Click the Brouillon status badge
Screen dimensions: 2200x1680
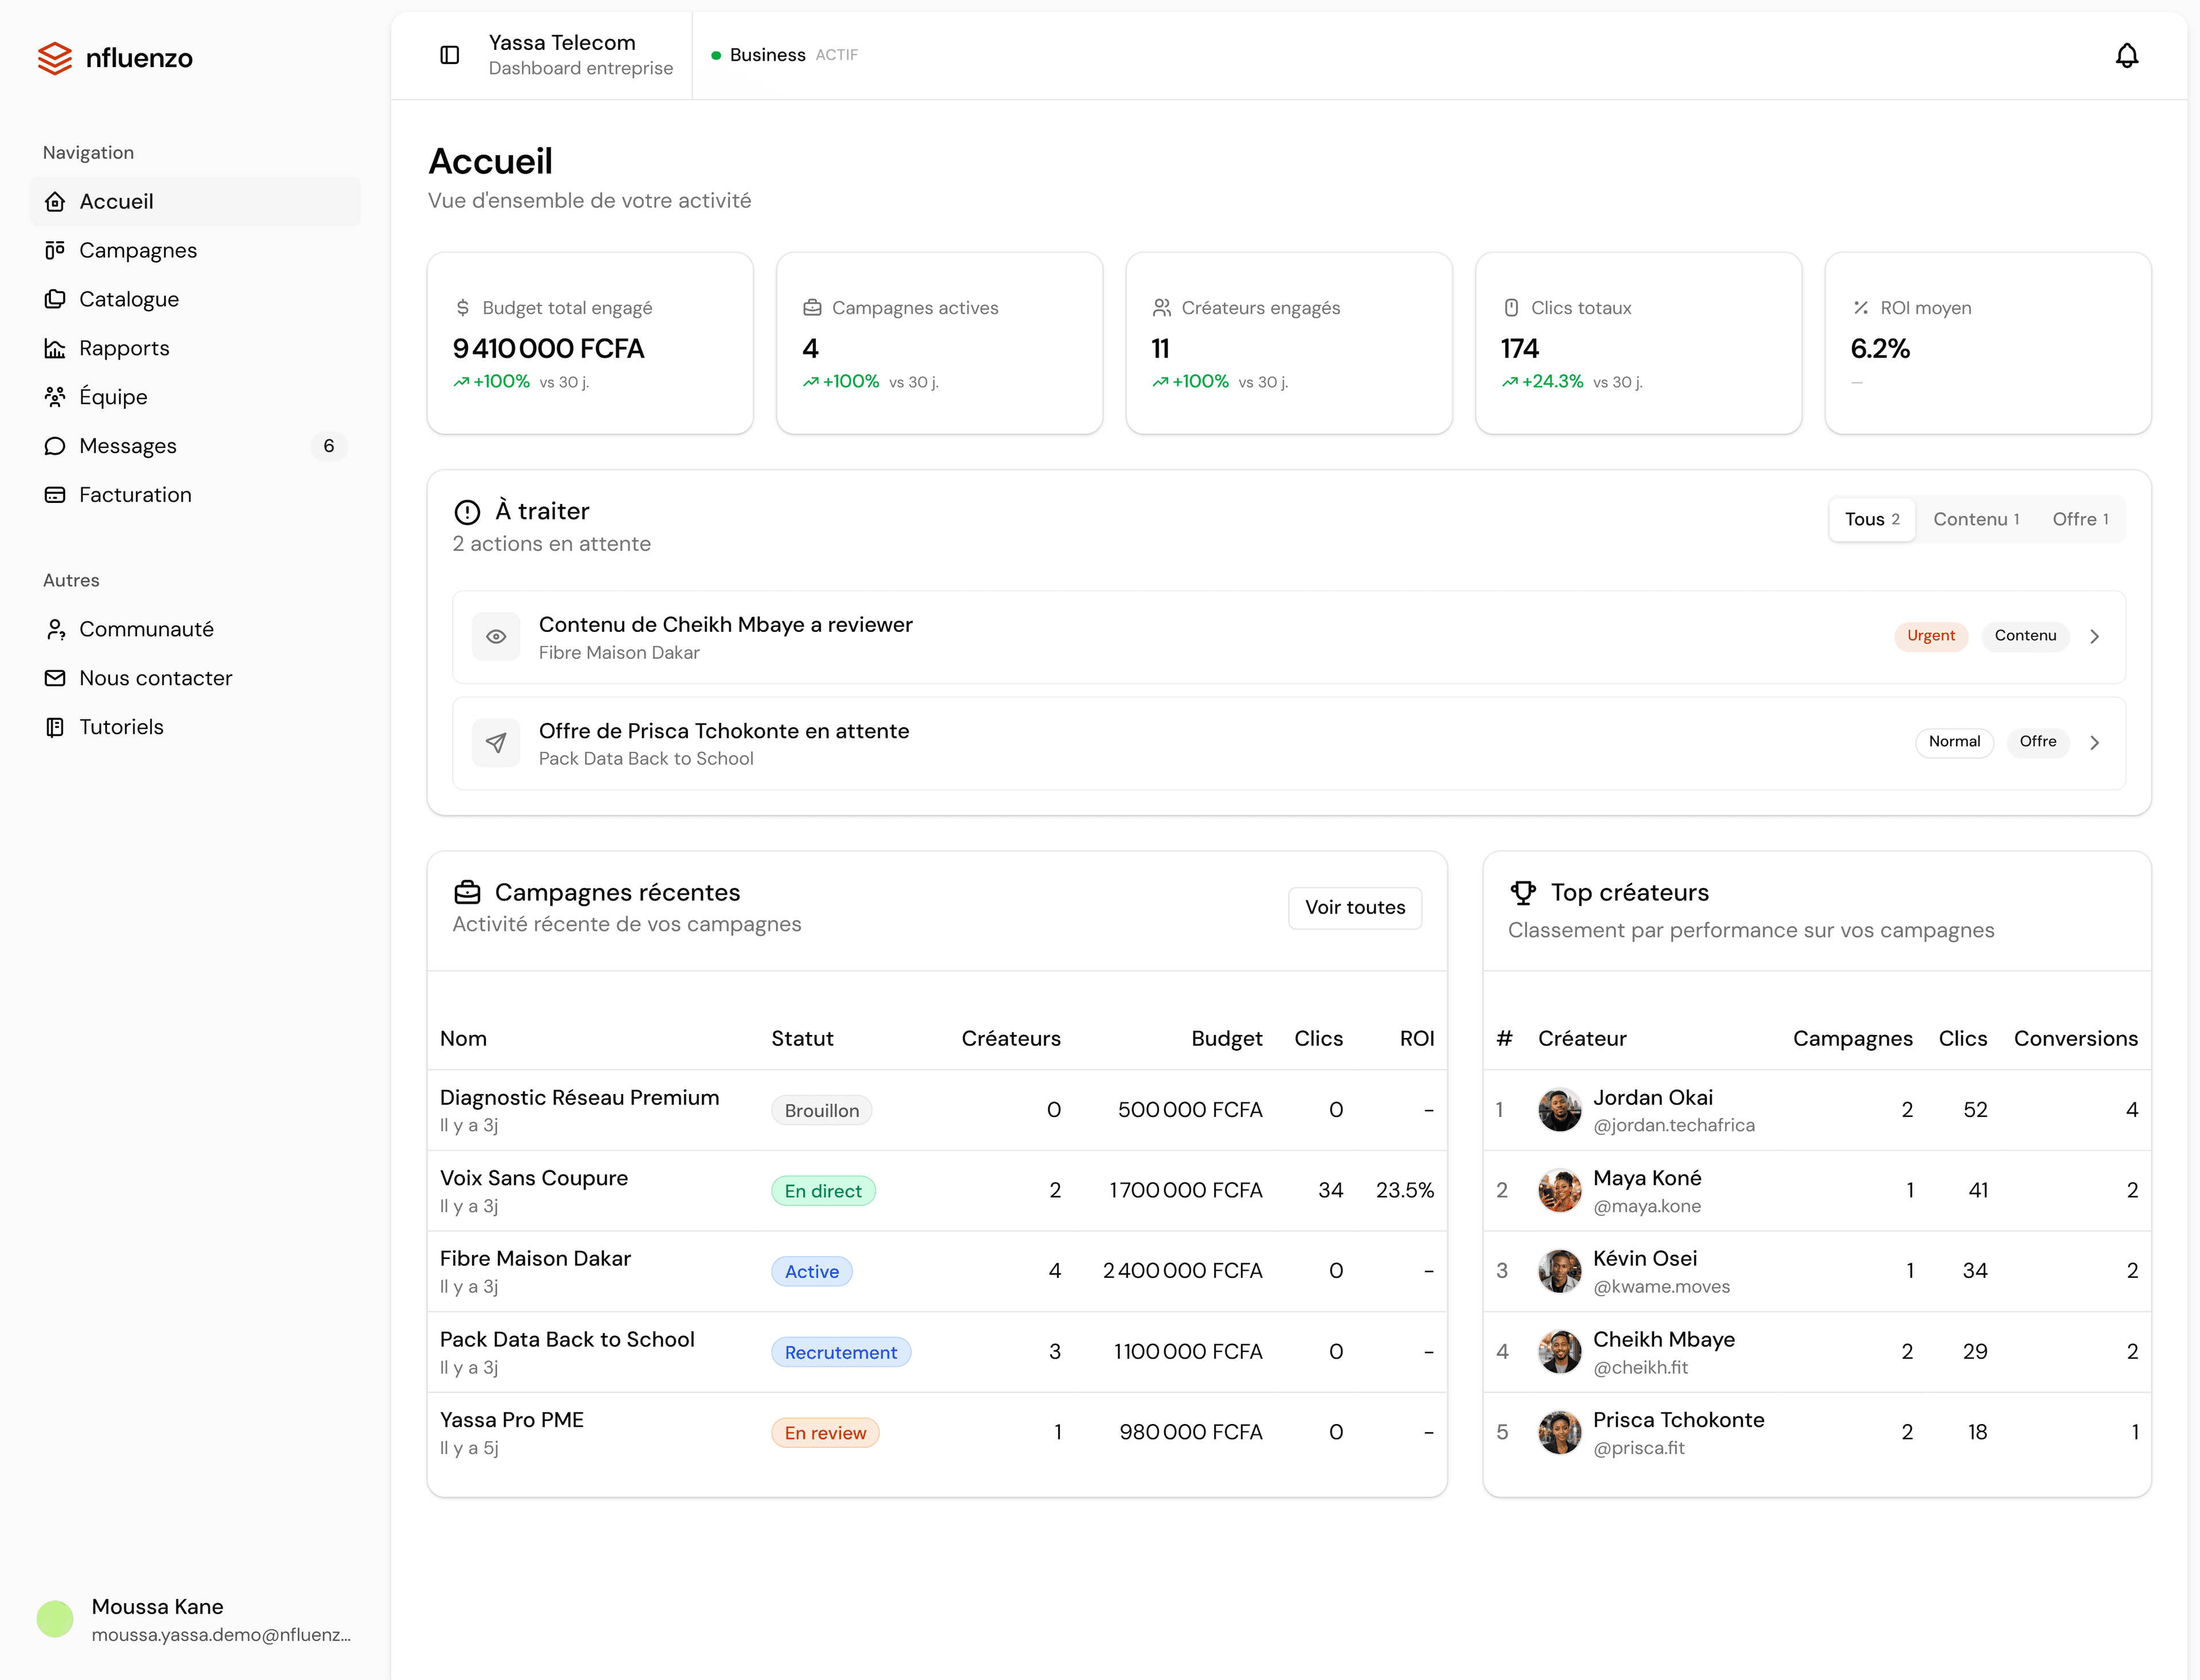(x=822, y=1111)
